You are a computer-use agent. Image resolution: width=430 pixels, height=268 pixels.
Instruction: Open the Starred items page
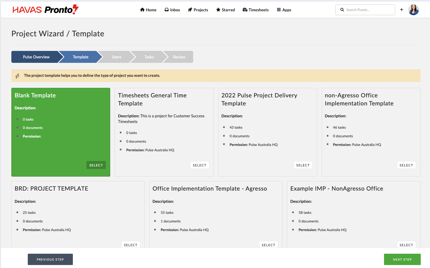coord(225,10)
